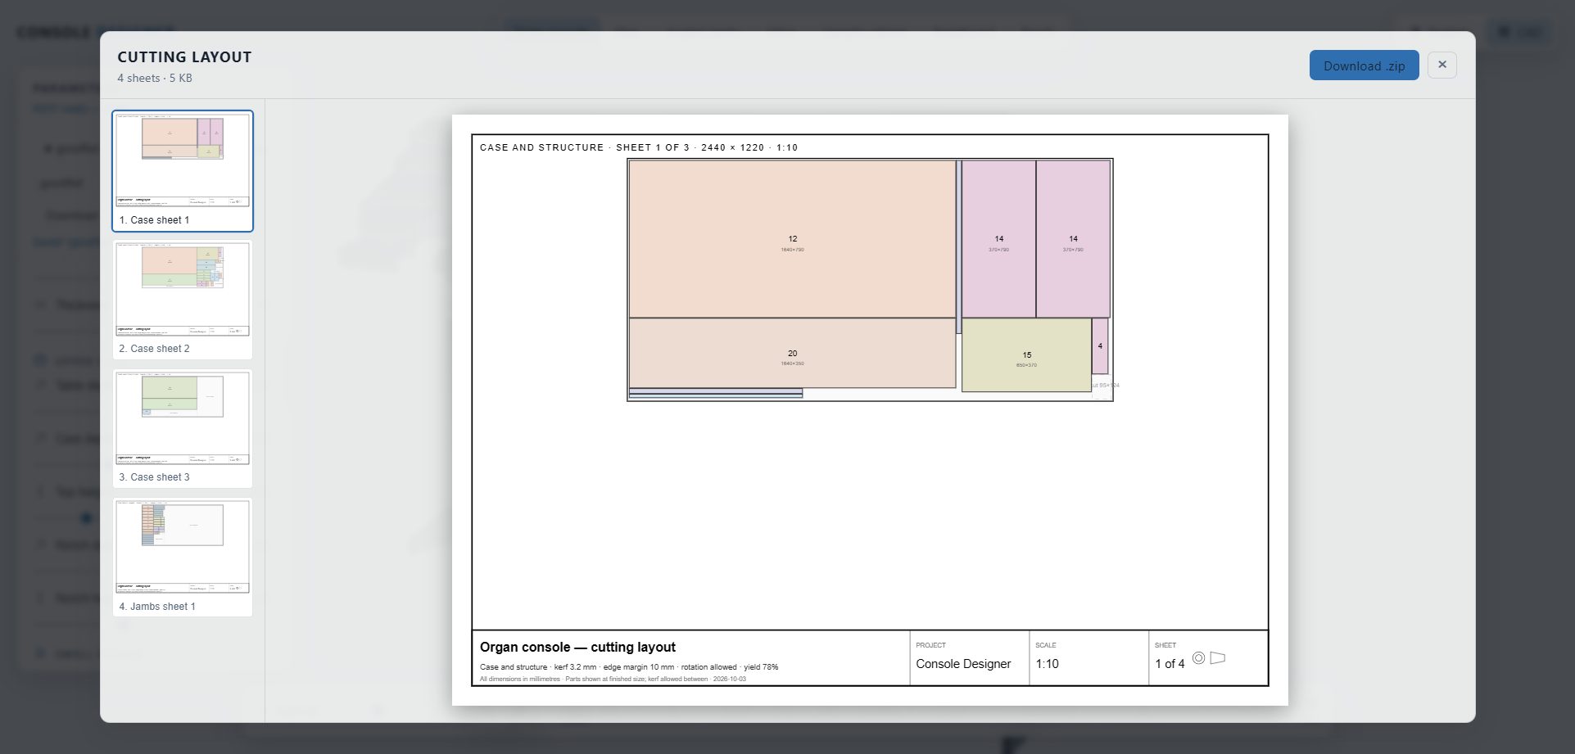This screenshot has height=754, width=1575.
Task: Select part 12 panel (1640×790) in preview
Action: click(x=792, y=239)
